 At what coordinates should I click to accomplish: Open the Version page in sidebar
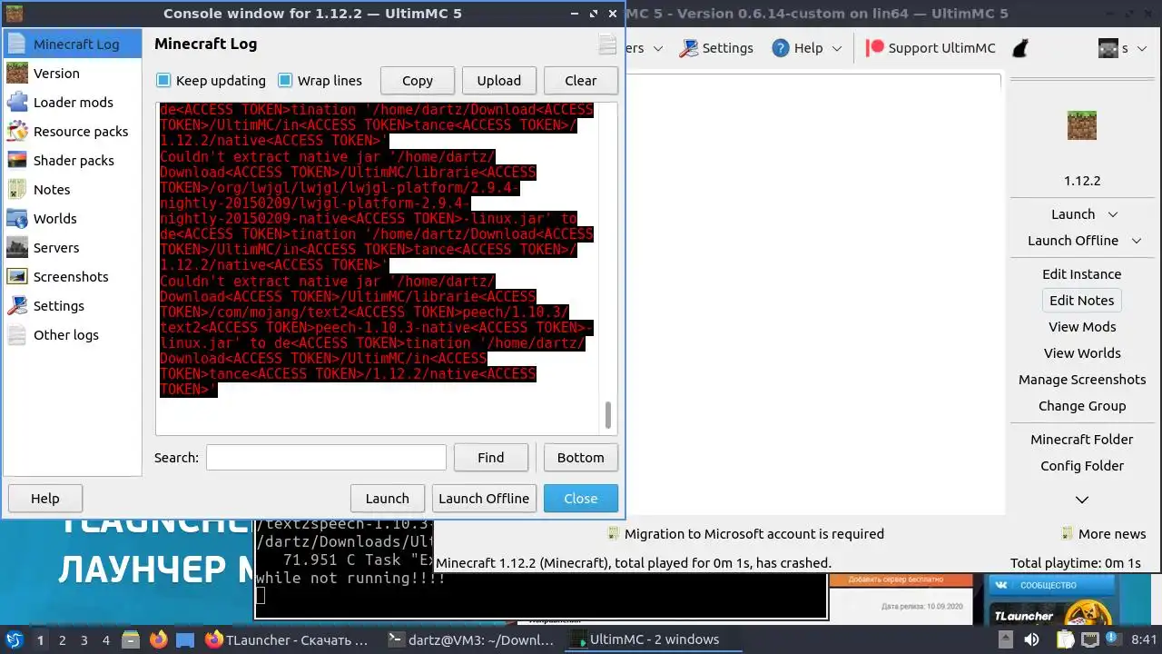(x=72, y=73)
